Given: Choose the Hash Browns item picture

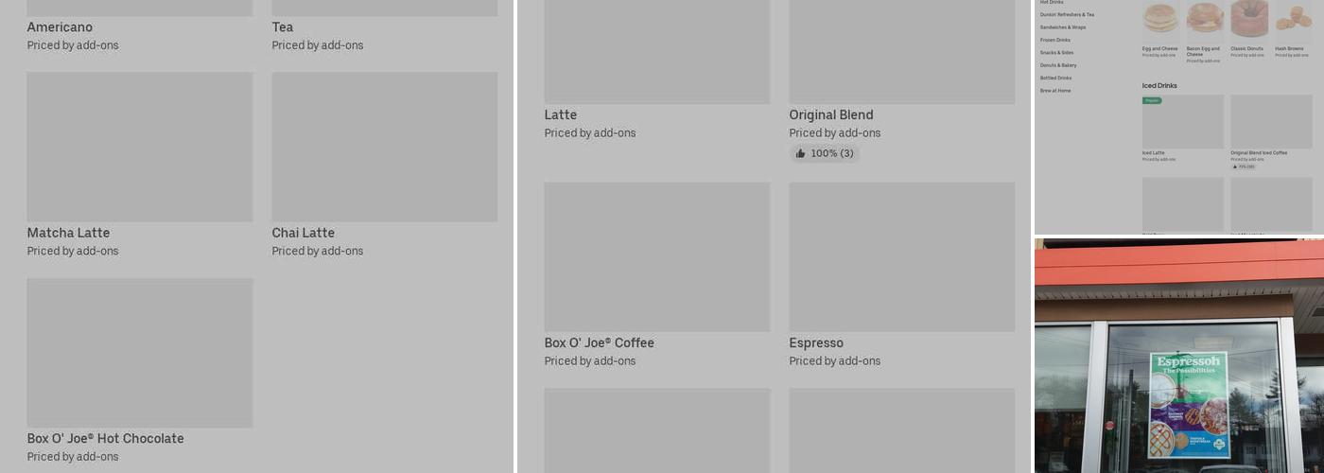Looking at the screenshot, I should pyautogui.click(x=1293, y=19).
